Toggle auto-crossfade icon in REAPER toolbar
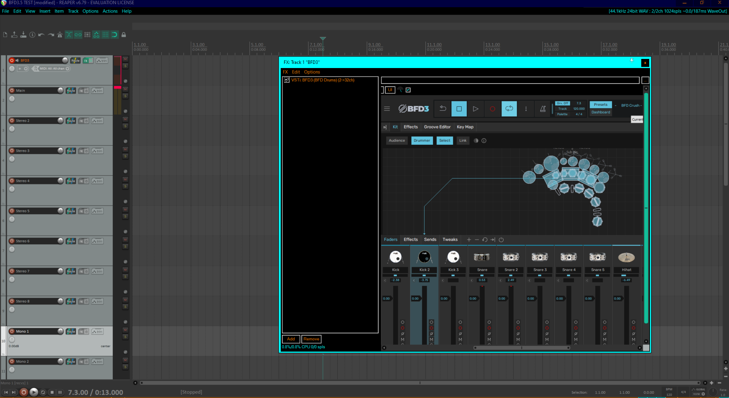 69,35
